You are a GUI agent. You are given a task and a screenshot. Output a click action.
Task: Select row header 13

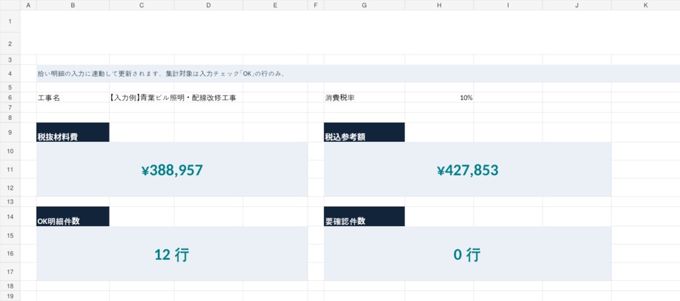[x=11, y=202]
